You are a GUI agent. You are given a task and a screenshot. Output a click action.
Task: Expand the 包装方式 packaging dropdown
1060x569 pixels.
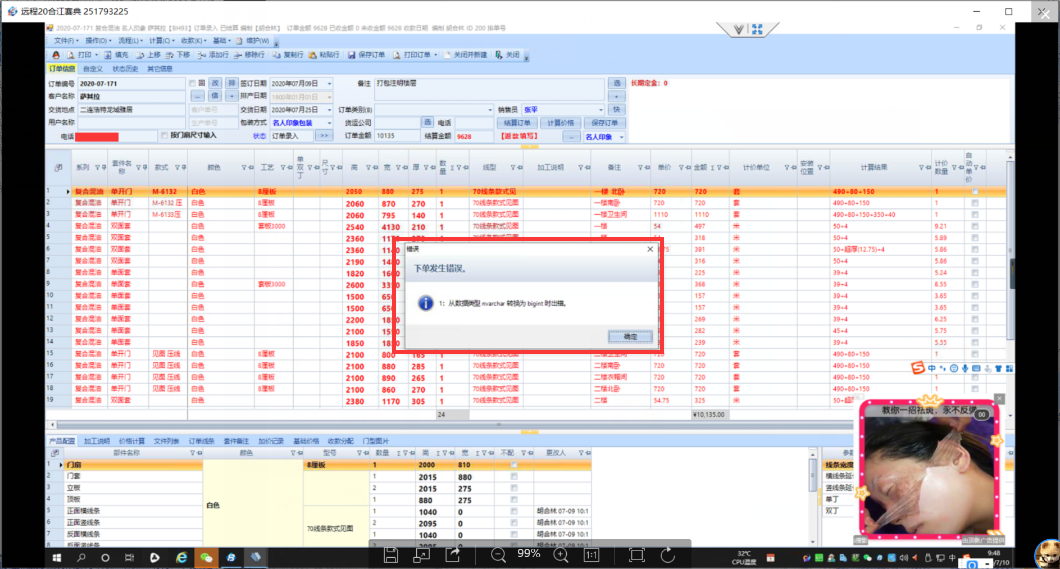[x=329, y=123]
